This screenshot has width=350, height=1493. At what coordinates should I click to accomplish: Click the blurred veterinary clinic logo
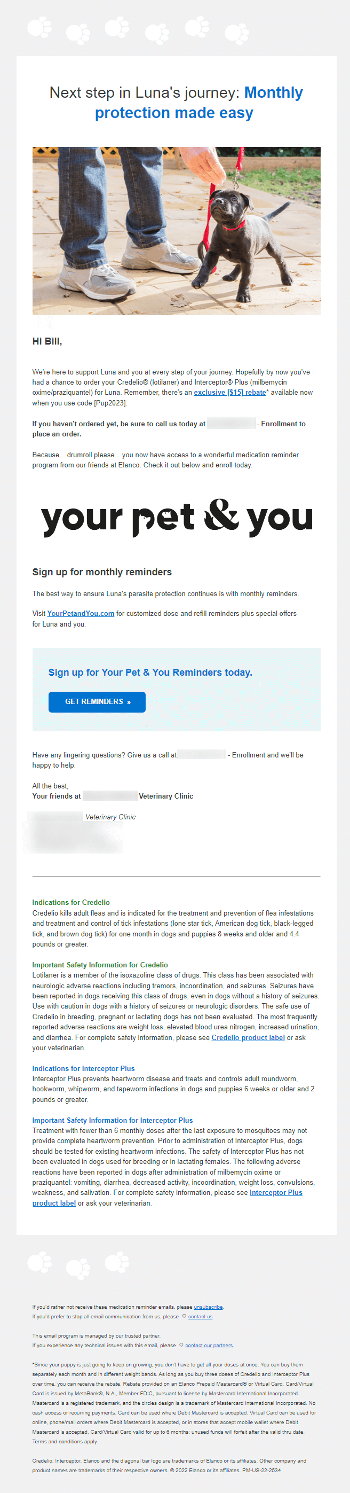tap(73, 832)
